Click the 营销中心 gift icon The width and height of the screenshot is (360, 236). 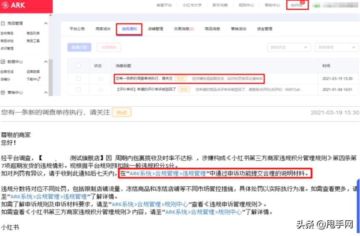(x=3, y=93)
